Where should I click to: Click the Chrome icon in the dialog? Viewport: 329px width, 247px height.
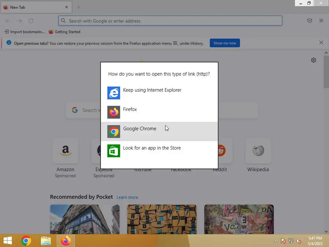click(114, 132)
